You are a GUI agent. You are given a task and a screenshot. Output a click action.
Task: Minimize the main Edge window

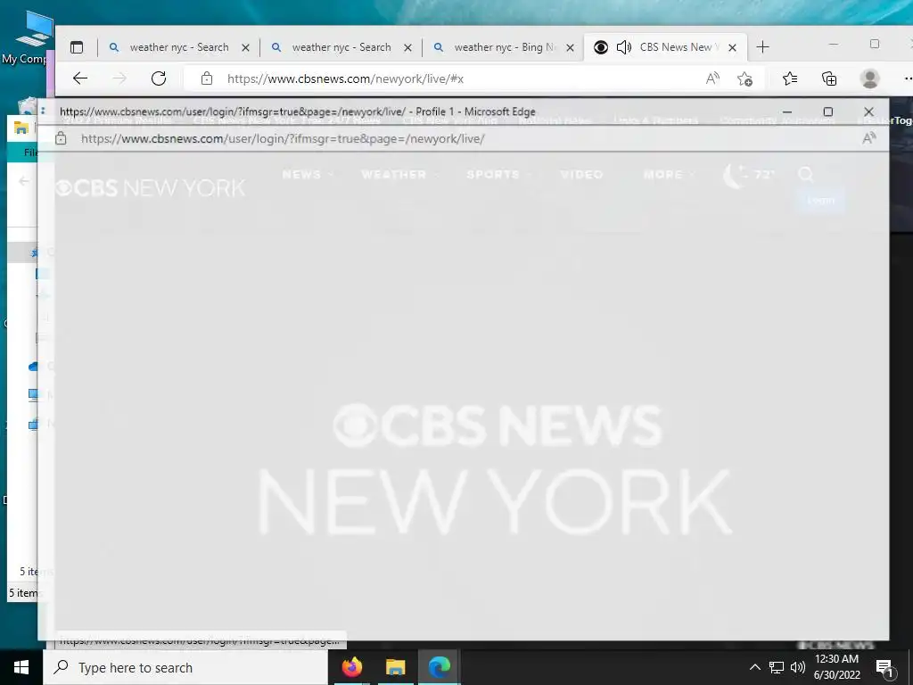(834, 45)
